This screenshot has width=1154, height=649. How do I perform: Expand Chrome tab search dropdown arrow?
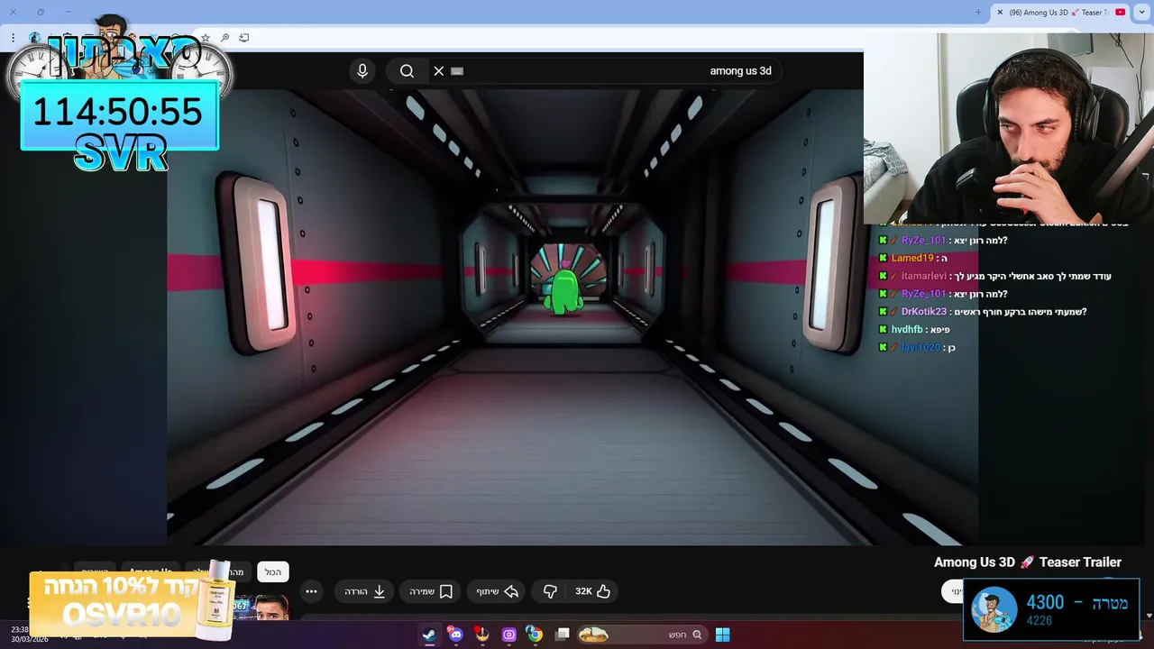pyautogui.click(x=1142, y=13)
